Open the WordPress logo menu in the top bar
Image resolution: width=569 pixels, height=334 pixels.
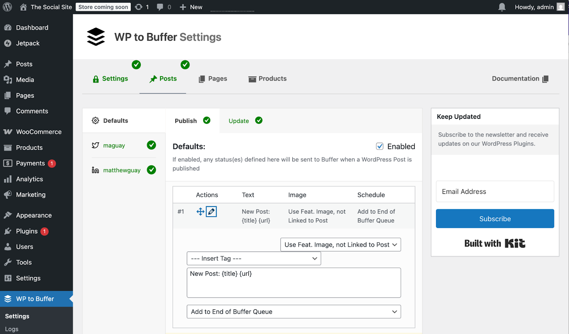(x=7, y=7)
